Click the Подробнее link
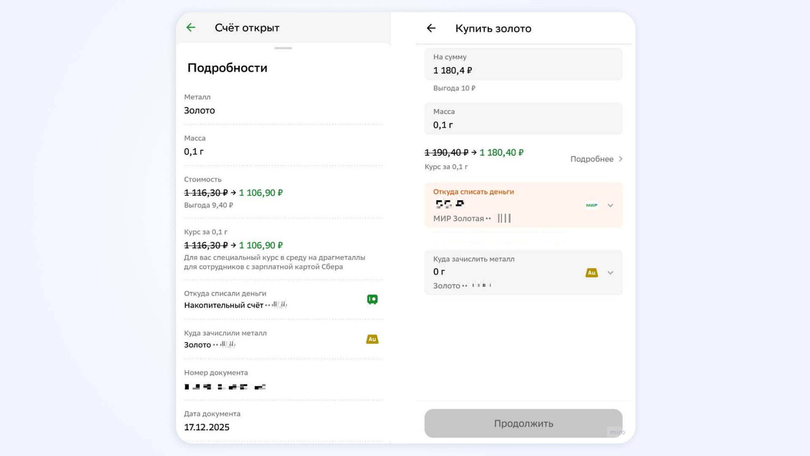 (591, 159)
